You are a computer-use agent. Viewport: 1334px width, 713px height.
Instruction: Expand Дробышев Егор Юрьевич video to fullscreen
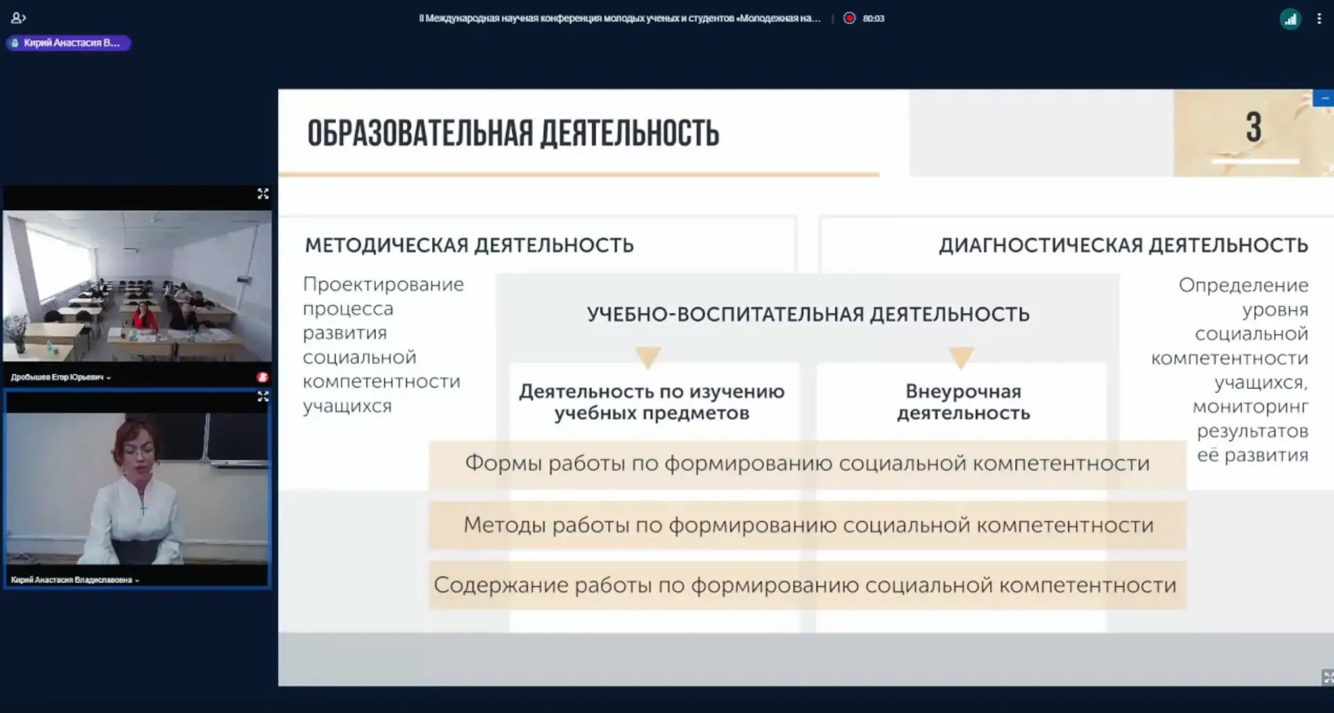point(263,194)
